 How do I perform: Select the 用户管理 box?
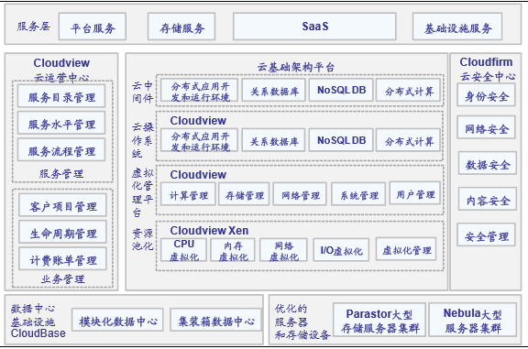pyautogui.click(x=415, y=193)
